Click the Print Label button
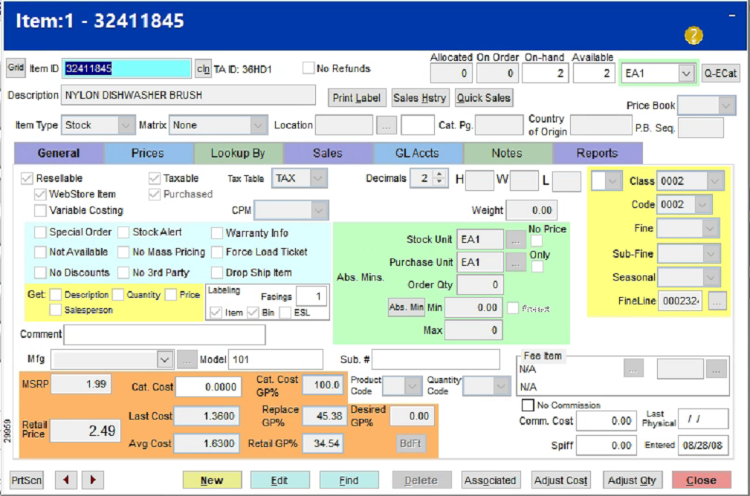Image resolution: width=750 pixels, height=496 pixels. 357,98
